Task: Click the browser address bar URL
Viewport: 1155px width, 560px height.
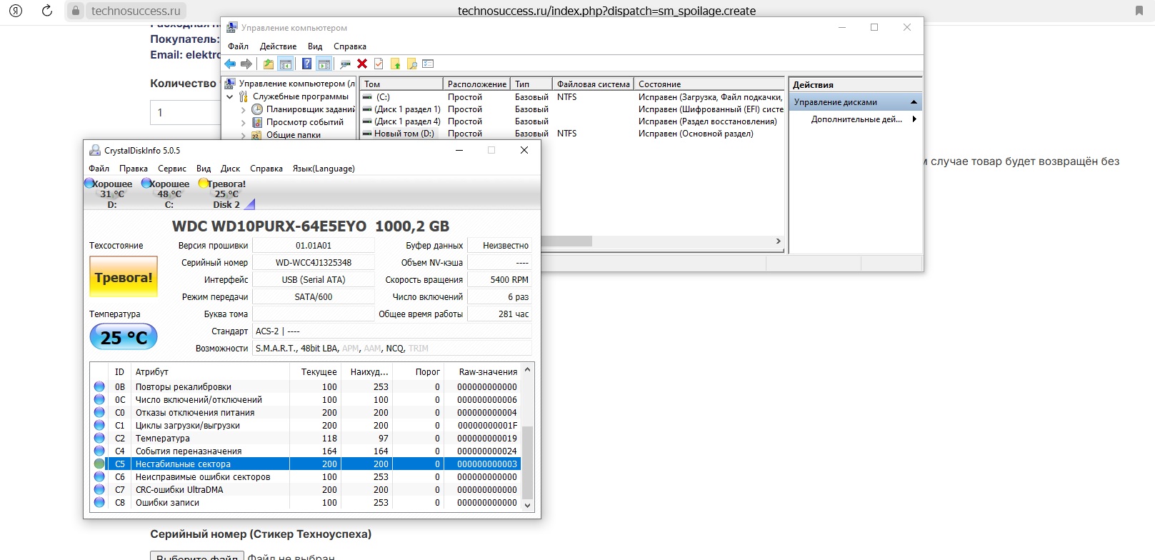Action: click(606, 11)
